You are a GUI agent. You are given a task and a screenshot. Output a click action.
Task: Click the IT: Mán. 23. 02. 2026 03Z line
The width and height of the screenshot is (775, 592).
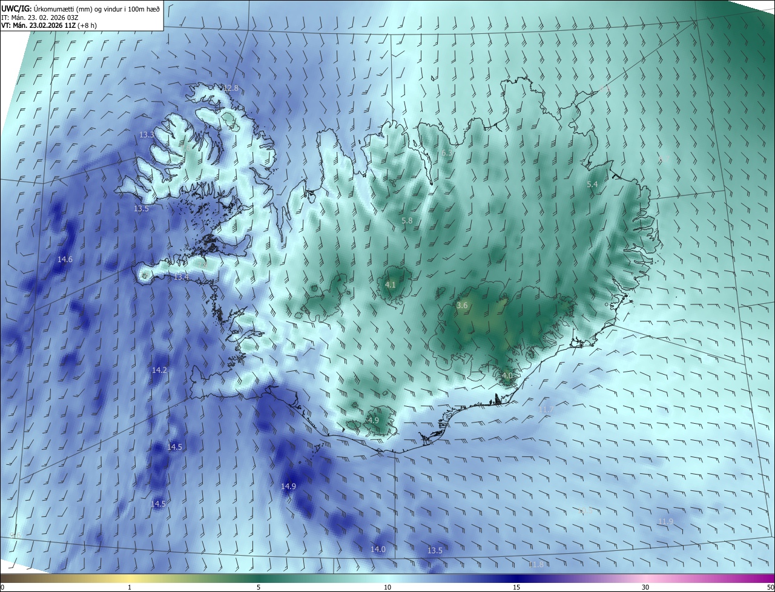pos(39,18)
